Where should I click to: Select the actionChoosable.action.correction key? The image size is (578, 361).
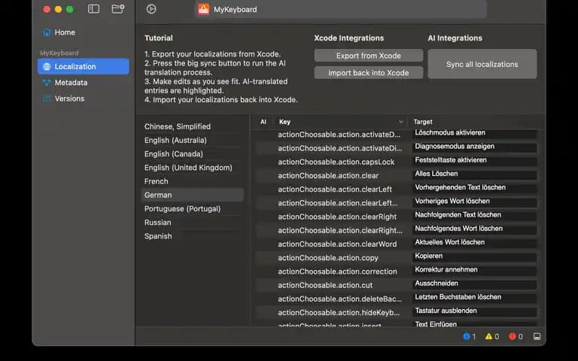337,272
